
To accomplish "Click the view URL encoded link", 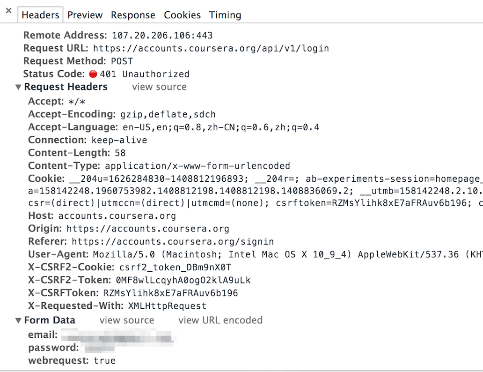I will (220, 320).
